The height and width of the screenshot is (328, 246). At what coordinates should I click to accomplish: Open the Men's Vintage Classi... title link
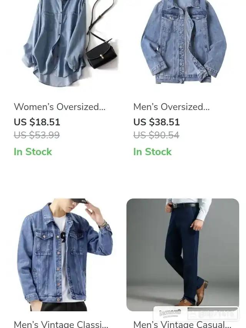(61, 324)
